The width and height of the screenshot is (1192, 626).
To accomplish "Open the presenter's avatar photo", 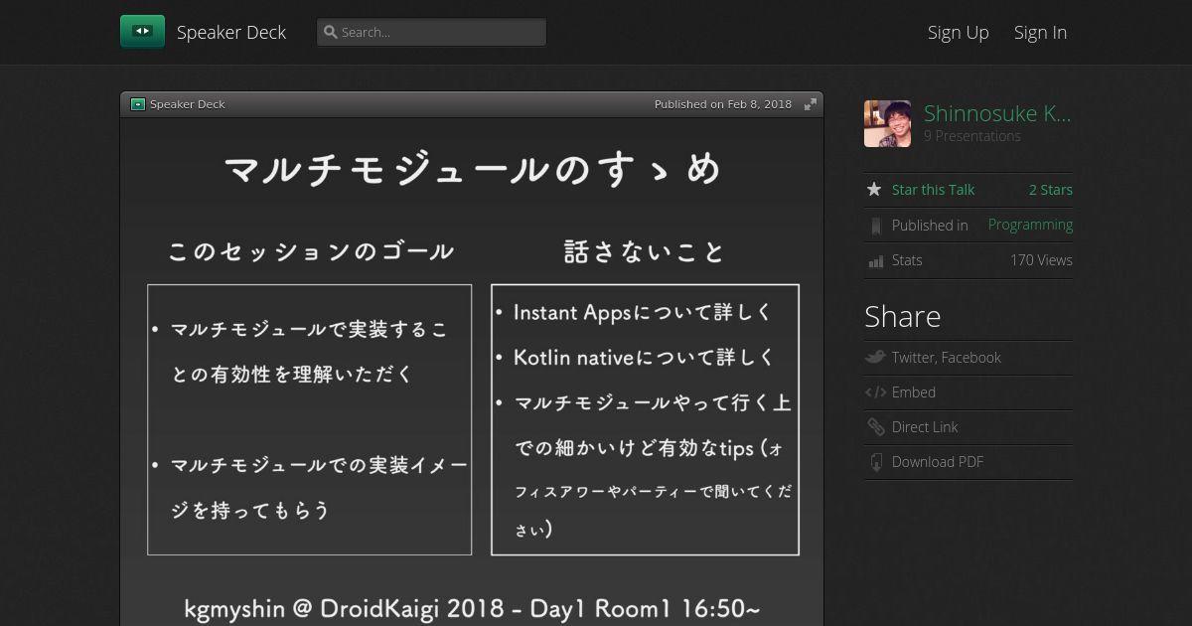I will [888, 123].
